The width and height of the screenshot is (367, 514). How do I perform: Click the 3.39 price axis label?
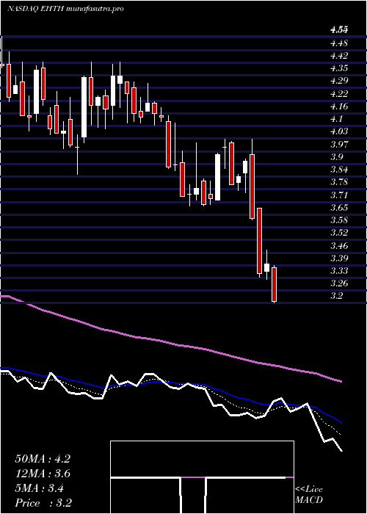339,258
